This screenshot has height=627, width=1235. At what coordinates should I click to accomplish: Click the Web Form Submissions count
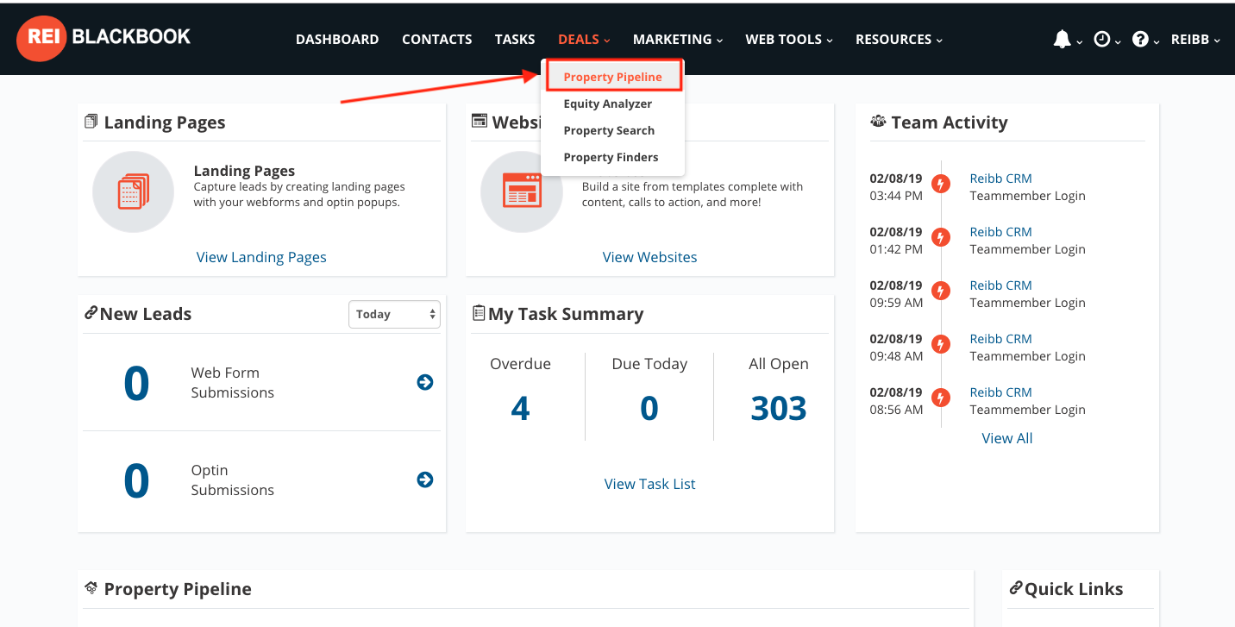[136, 384]
